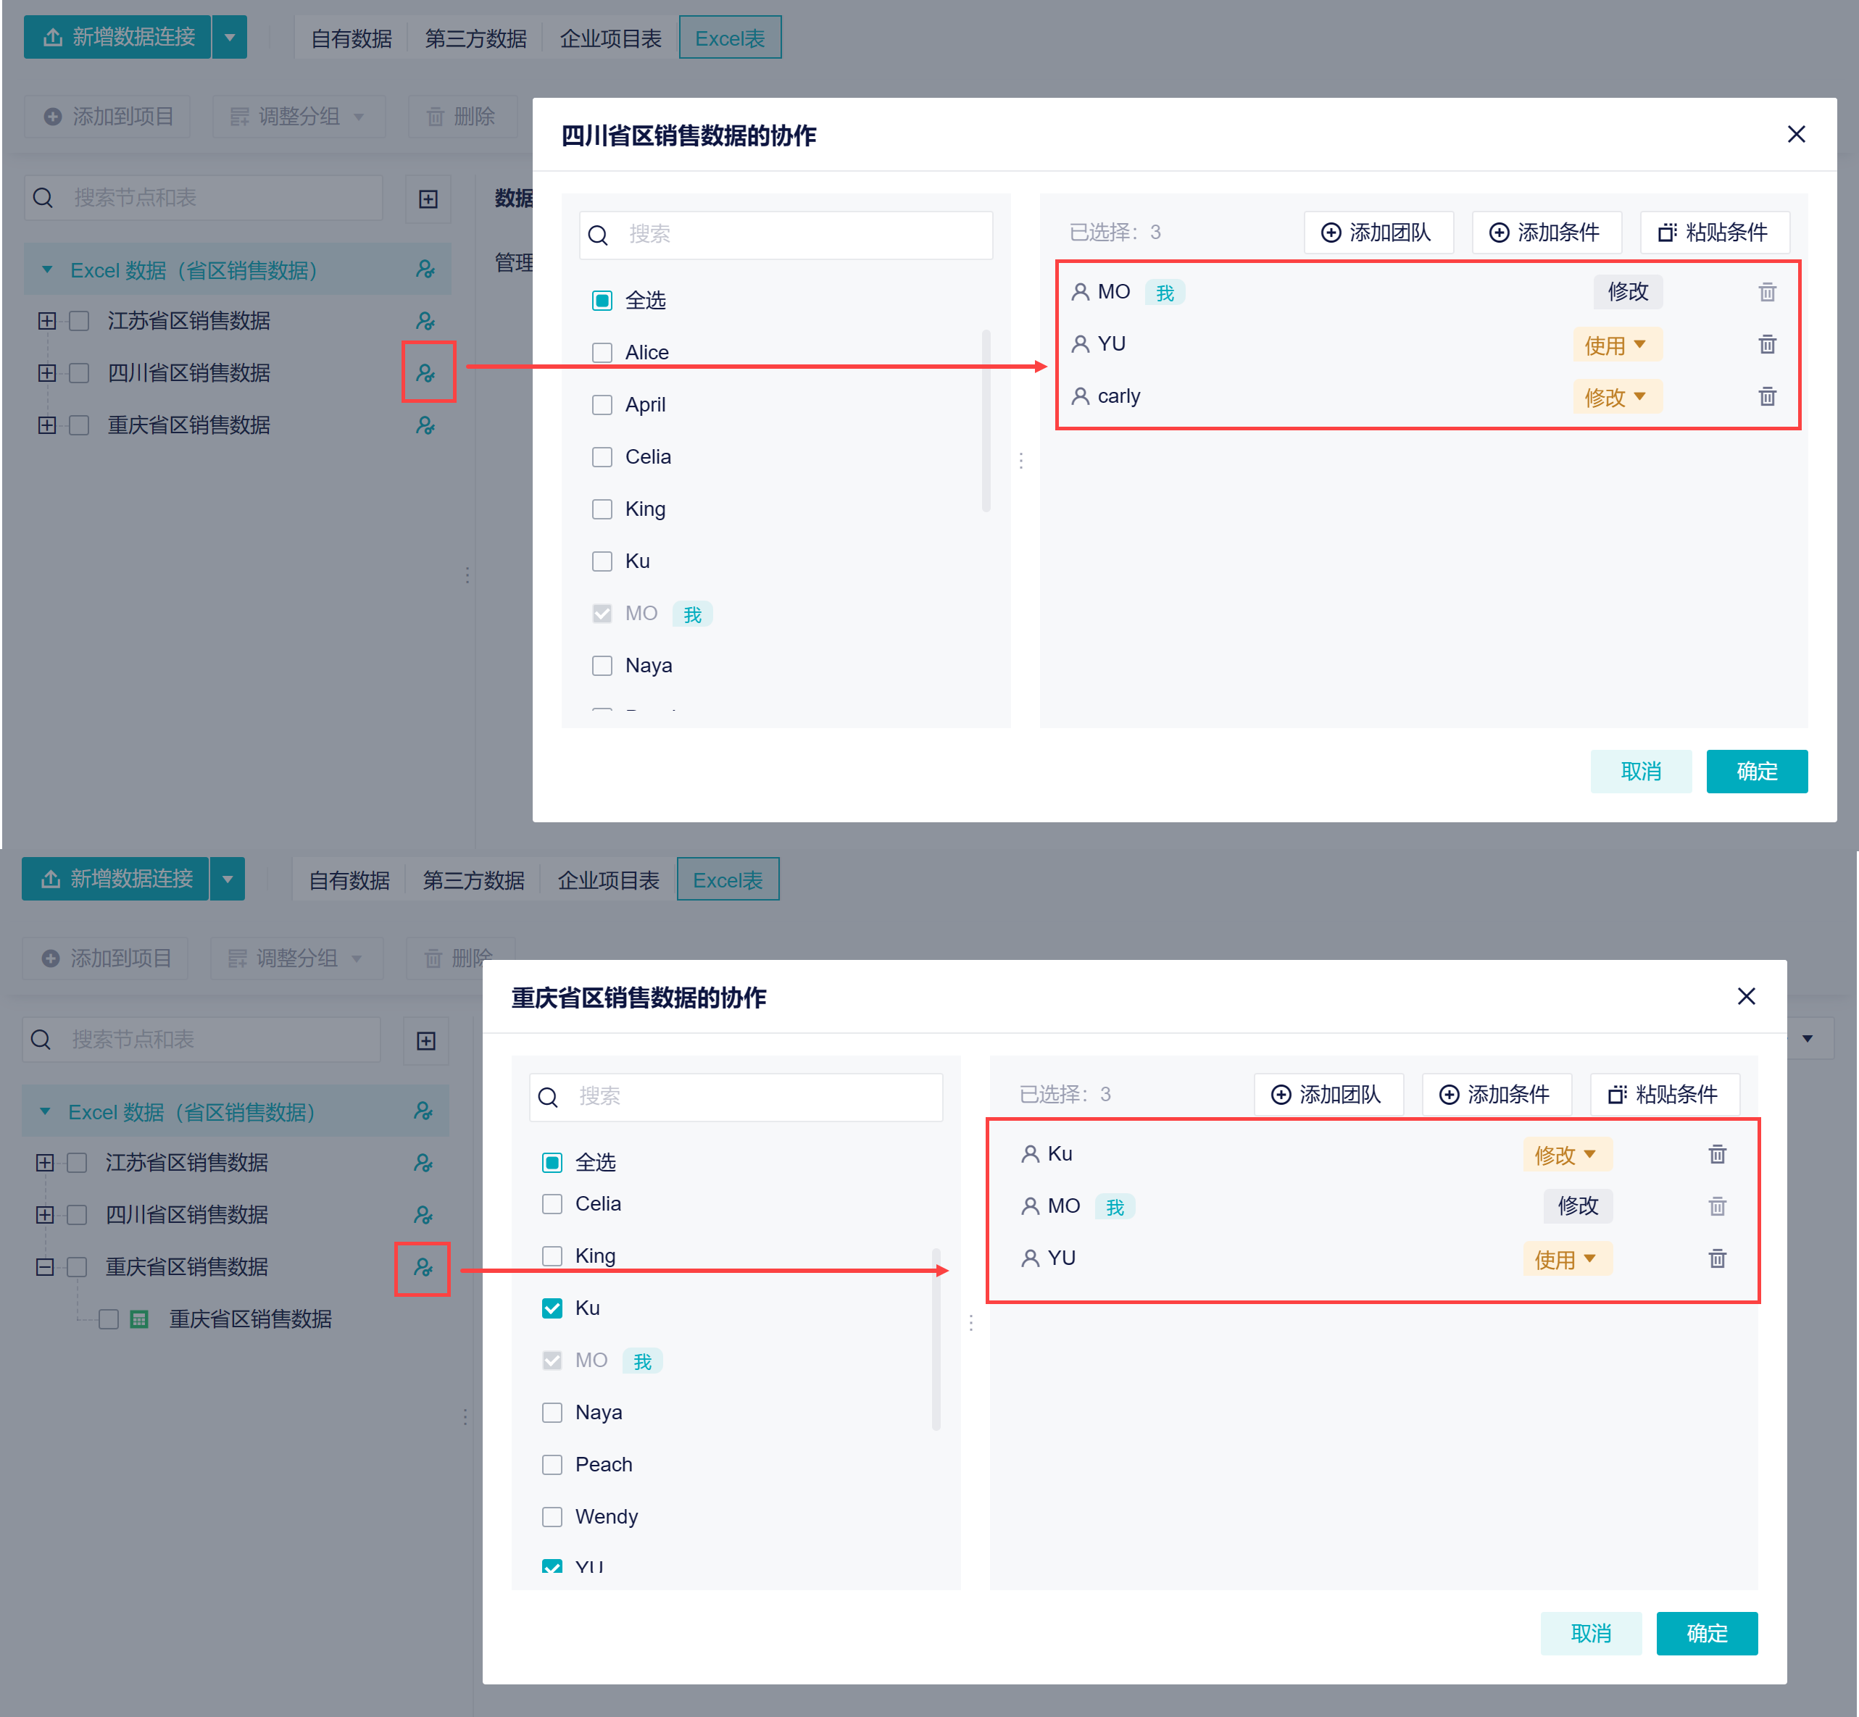Uncheck Ku in Chongqing user list
Image resolution: width=1859 pixels, height=1717 pixels.
click(x=552, y=1308)
